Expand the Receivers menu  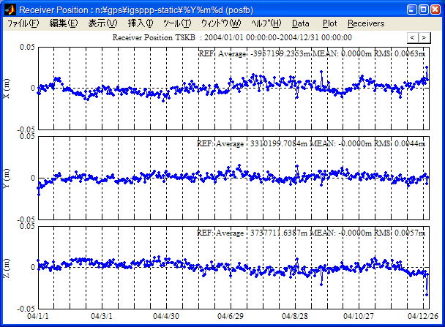pyautogui.click(x=366, y=23)
